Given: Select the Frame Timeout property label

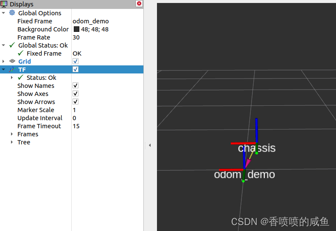Looking at the screenshot, I should (39, 126).
